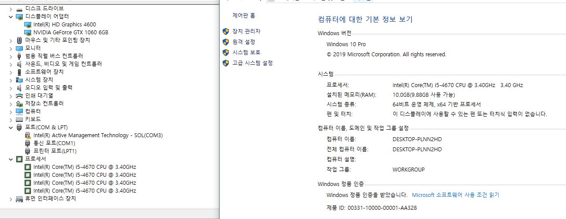Click the 10.0GB(9.88GB 사용 가능) memory value
The height and width of the screenshot is (219, 566).
424,95
